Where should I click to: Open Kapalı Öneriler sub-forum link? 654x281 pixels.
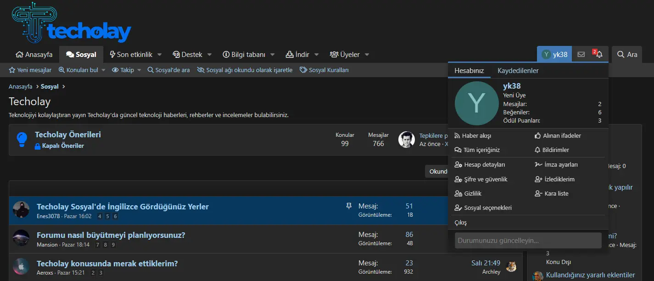click(59, 146)
